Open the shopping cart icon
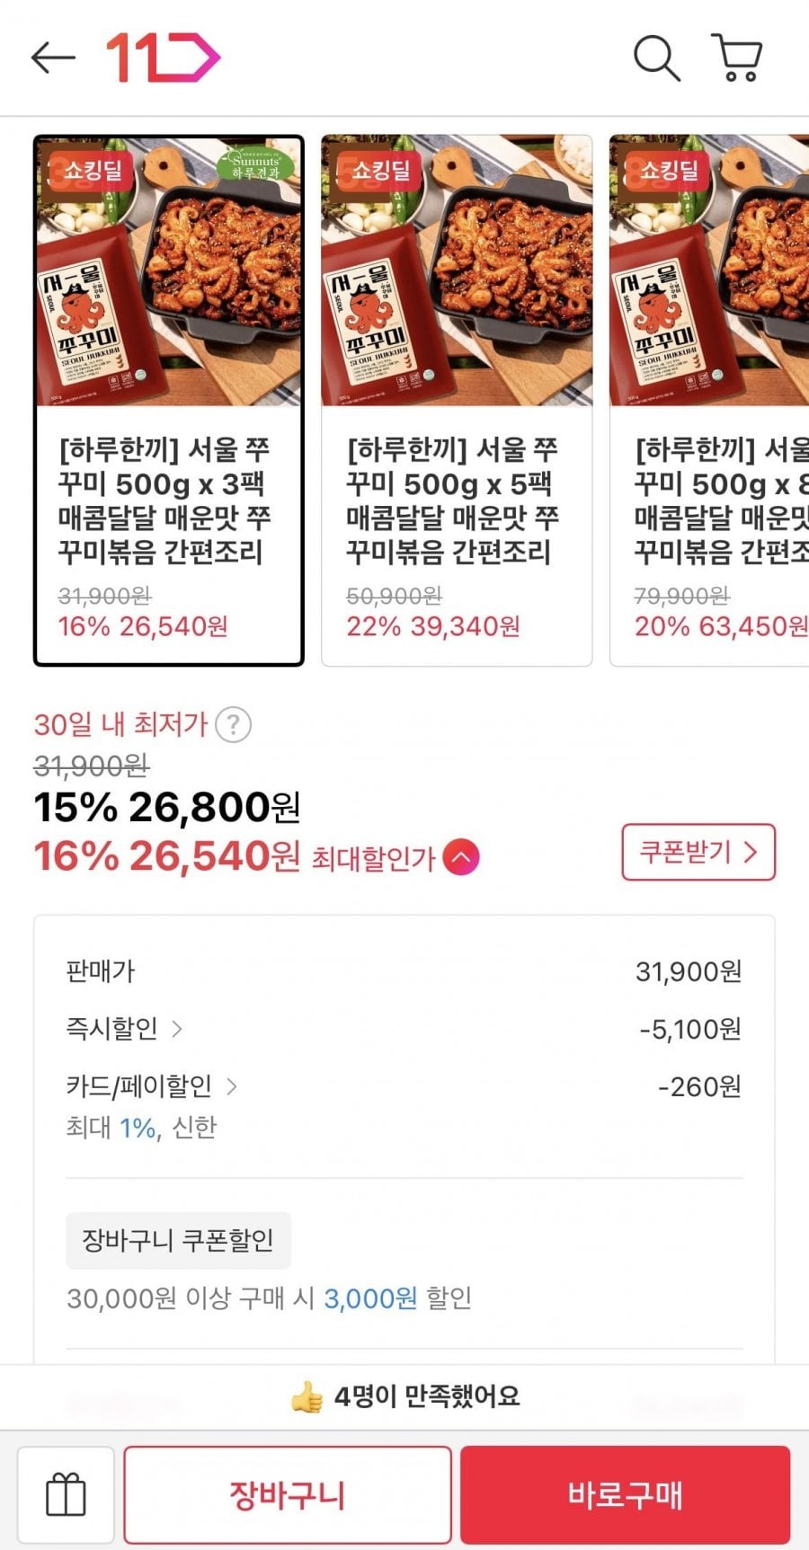 click(737, 58)
